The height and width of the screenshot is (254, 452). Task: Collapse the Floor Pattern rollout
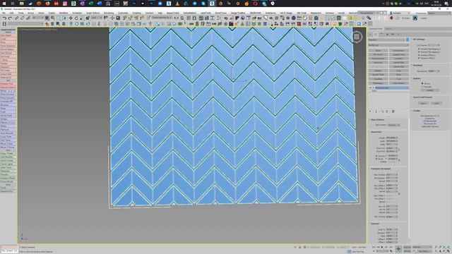[378, 120]
